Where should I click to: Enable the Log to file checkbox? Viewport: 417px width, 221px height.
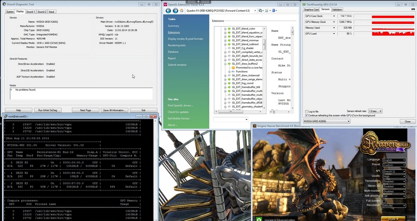[x=307, y=111]
